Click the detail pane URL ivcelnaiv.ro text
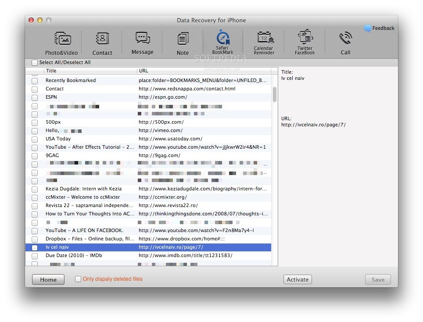The image size is (423, 322). coord(313,125)
